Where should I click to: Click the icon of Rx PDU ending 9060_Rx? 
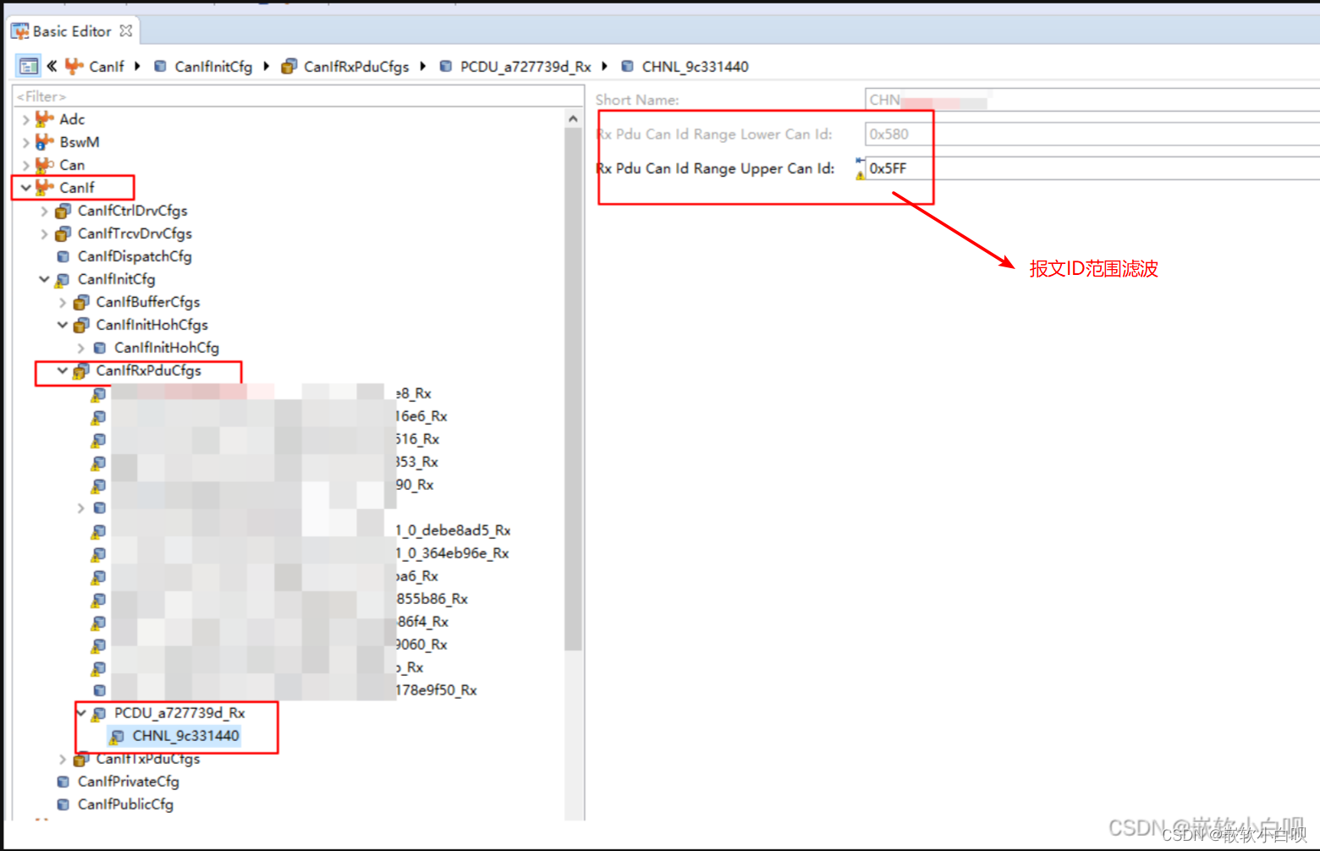pyautogui.click(x=99, y=645)
